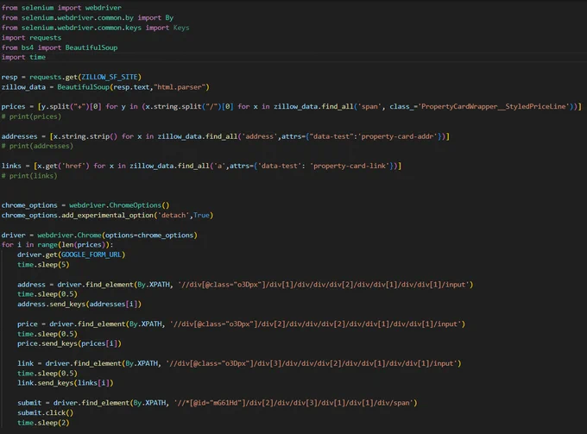The width and height of the screenshot is (587, 434).
Task: Click the 'links' list assignment variable
Action: 11,166
